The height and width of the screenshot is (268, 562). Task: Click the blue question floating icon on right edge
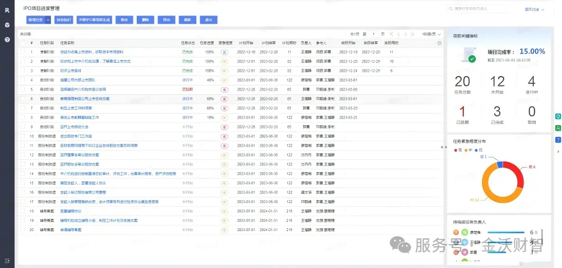(558, 140)
